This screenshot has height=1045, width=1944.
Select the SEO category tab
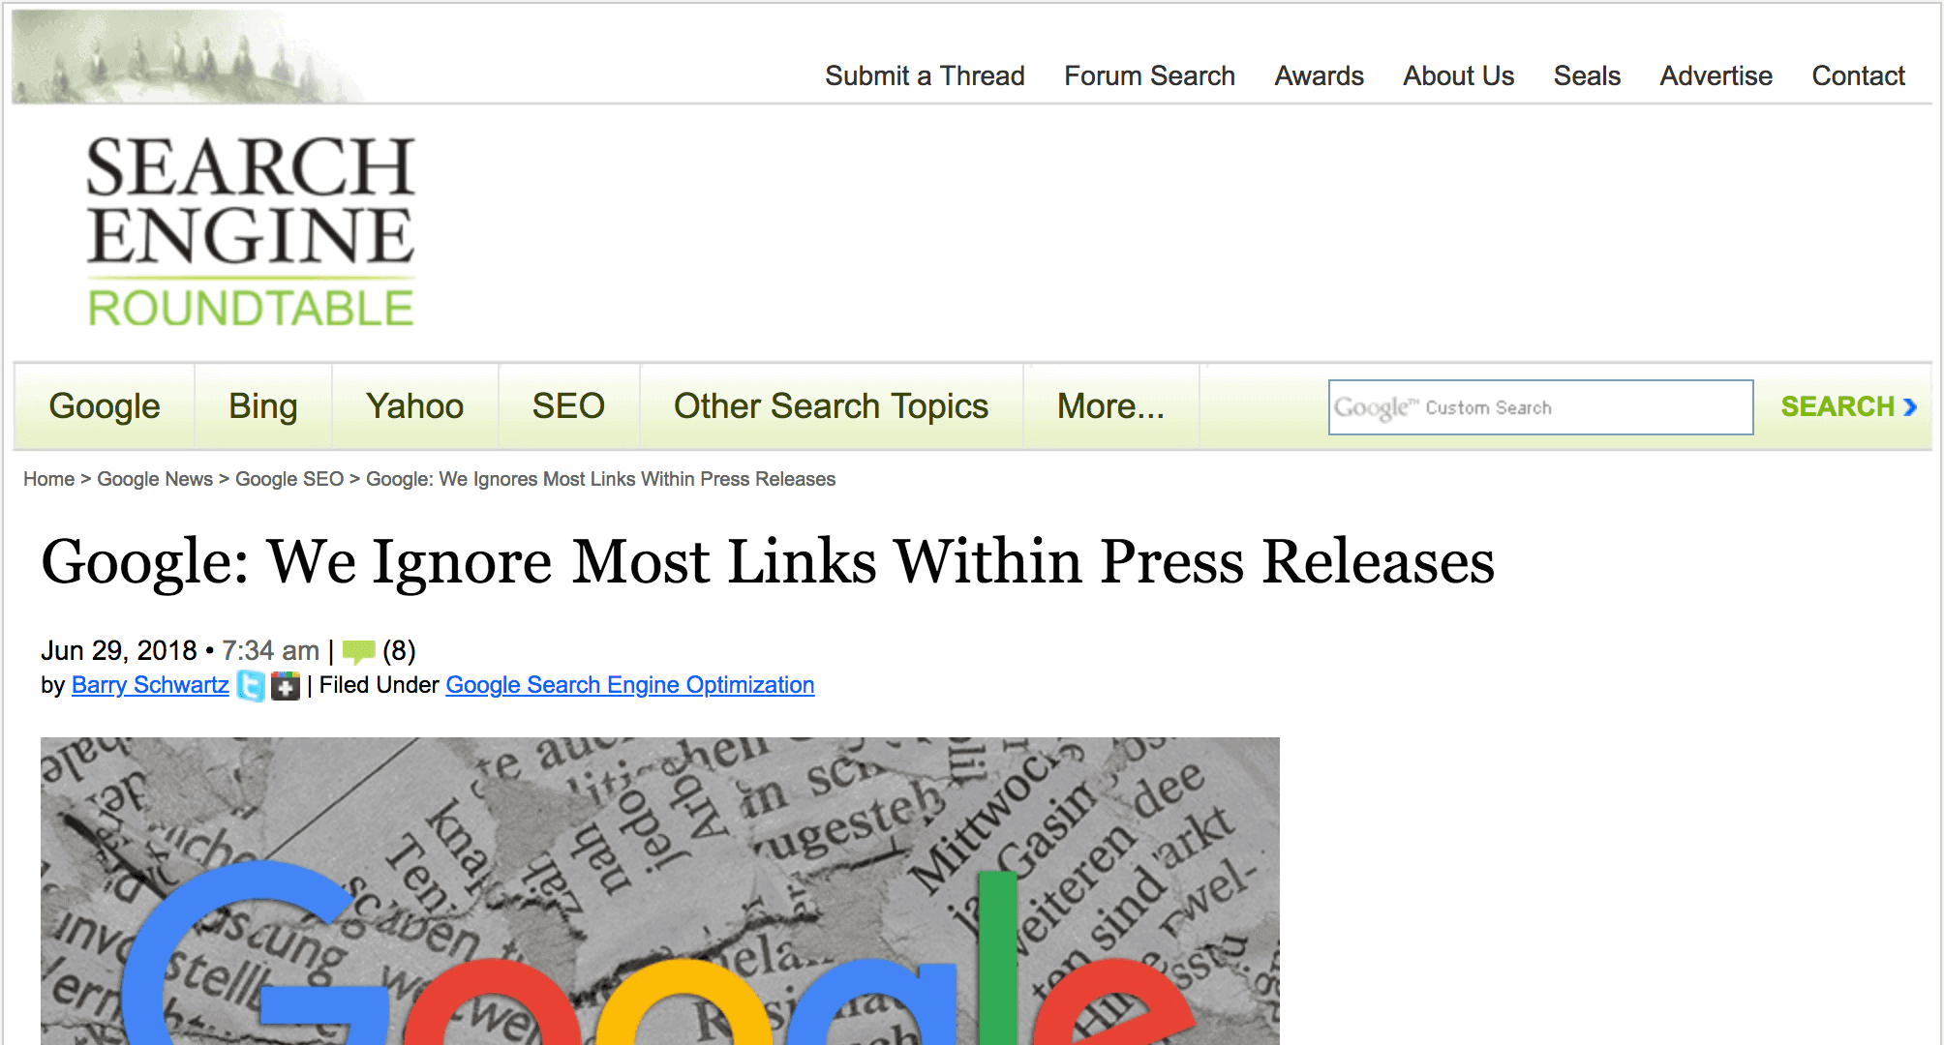coord(568,406)
